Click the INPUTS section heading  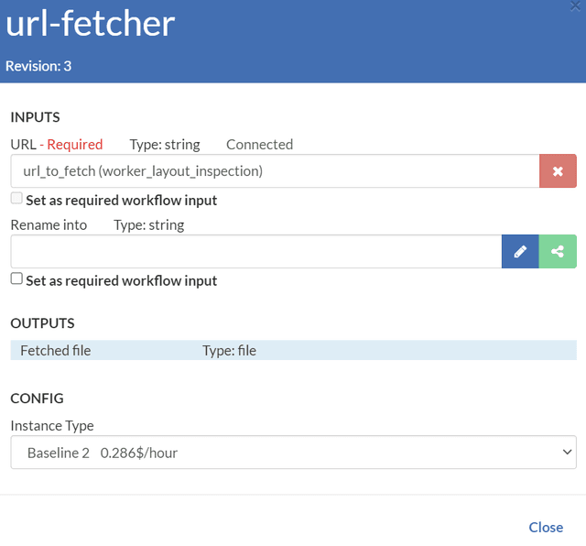pos(35,117)
